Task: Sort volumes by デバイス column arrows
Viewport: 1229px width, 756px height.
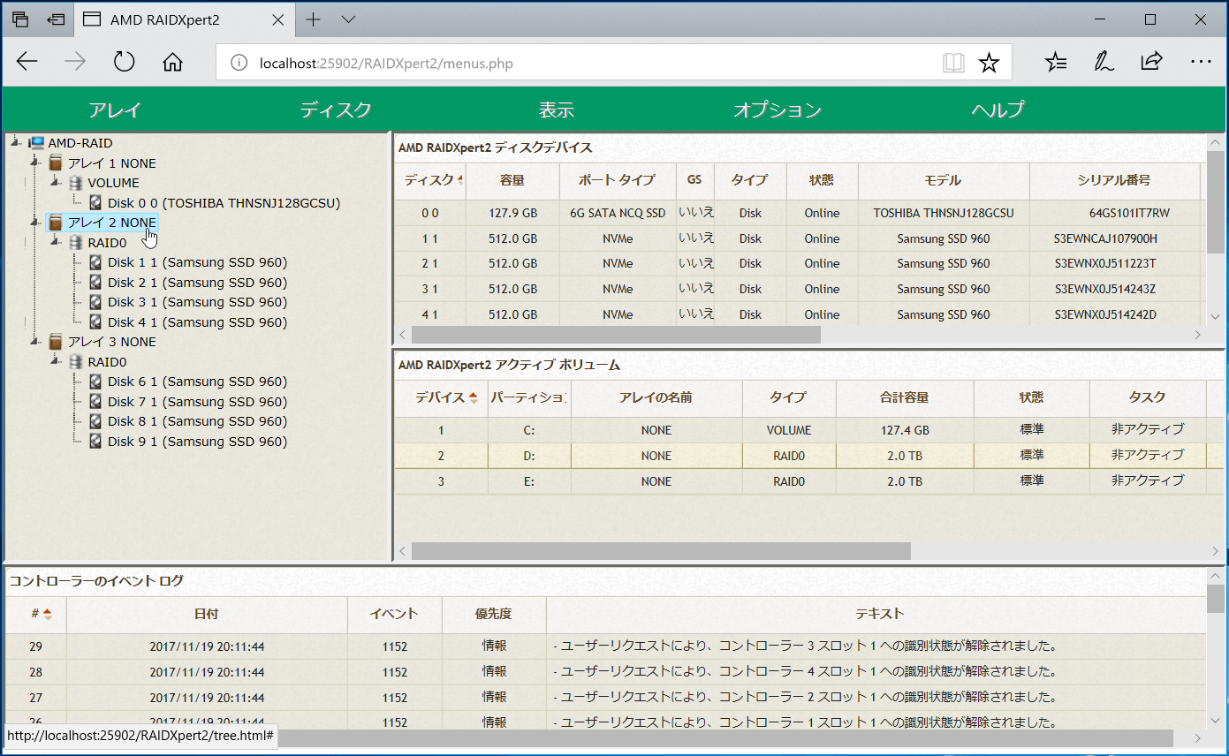Action: 474,397
